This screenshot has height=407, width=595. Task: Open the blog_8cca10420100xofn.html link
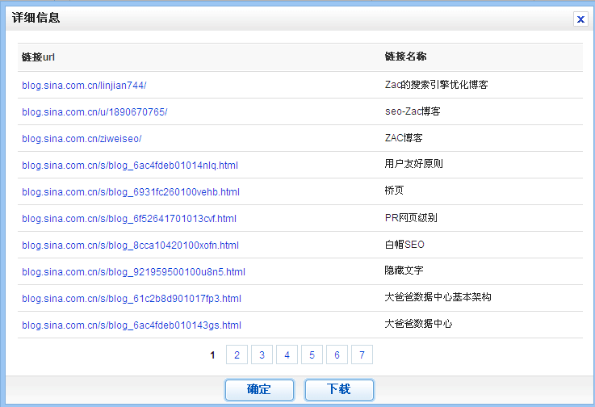(x=130, y=245)
